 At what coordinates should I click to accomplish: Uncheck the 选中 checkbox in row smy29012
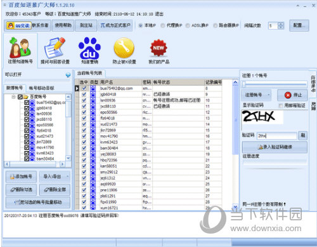84,172
